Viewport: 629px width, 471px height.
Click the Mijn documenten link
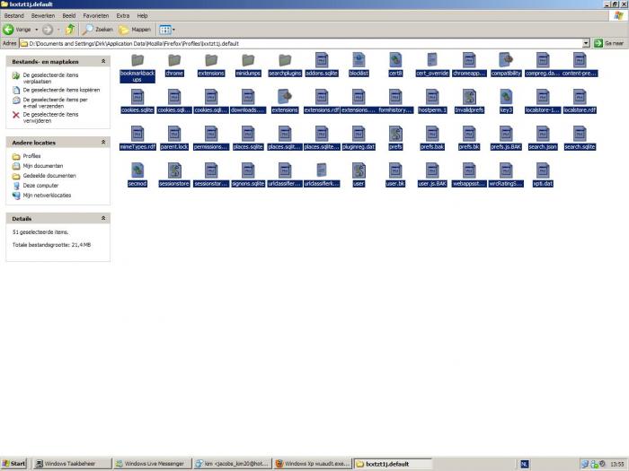coord(41,166)
